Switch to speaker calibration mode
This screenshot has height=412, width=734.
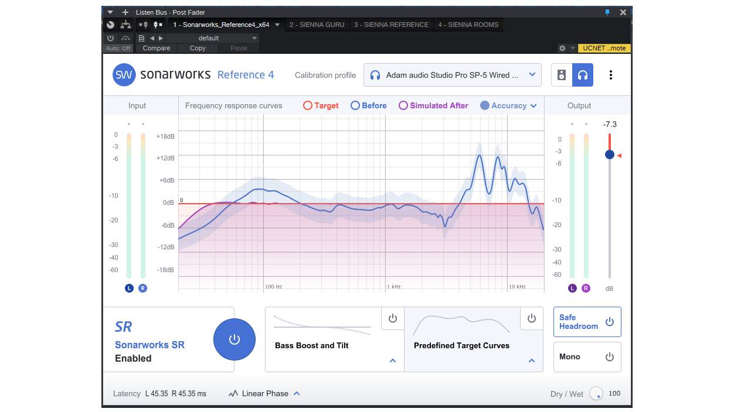point(562,75)
